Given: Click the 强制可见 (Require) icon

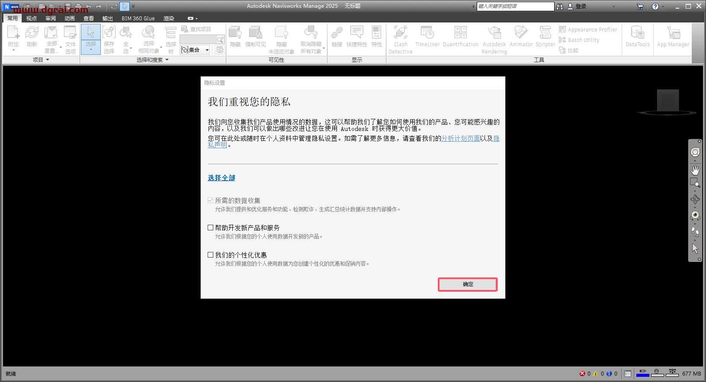Looking at the screenshot, I should [x=255, y=33].
